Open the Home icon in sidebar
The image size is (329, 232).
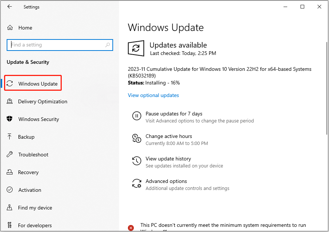[10, 28]
